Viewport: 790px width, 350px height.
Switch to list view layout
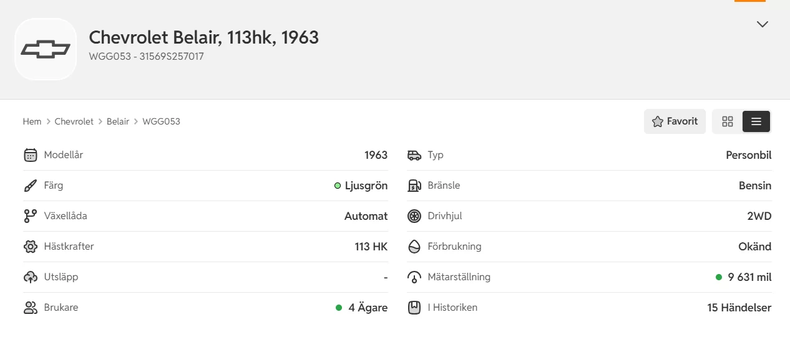pos(756,121)
